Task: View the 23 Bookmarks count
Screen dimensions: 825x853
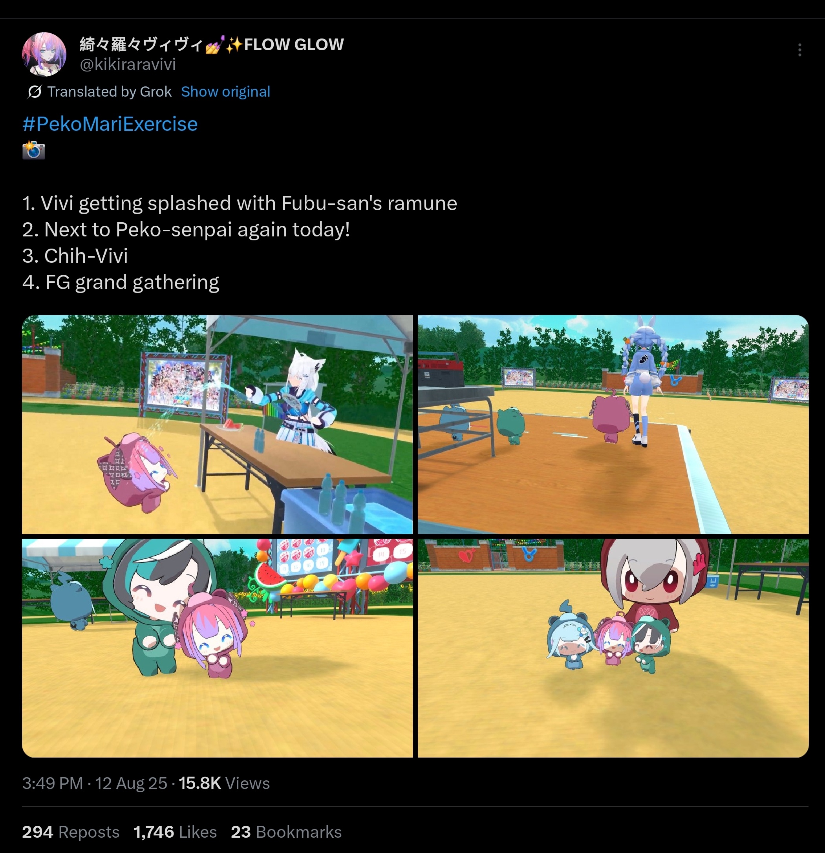Action: [x=286, y=832]
